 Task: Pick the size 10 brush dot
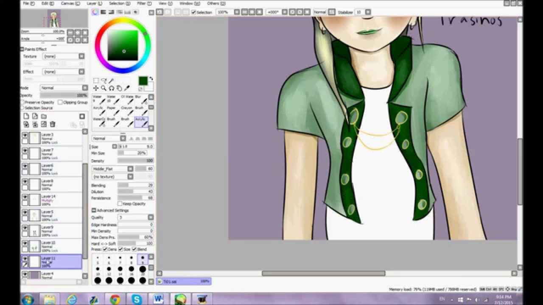[x=98, y=270]
